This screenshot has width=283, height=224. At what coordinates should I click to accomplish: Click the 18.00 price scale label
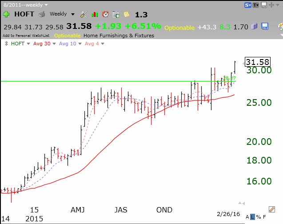coord(259,160)
